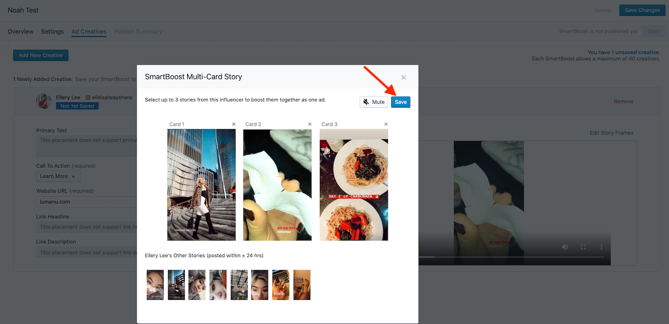Pick the fifth other story thumbnail
This screenshot has width=669, height=324.
pos(239,285)
